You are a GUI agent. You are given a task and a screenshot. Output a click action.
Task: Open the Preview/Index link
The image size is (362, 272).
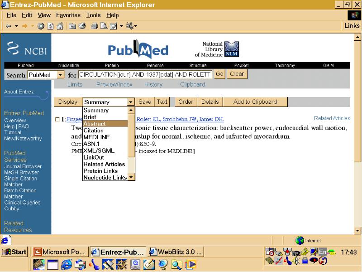click(114, 85)
